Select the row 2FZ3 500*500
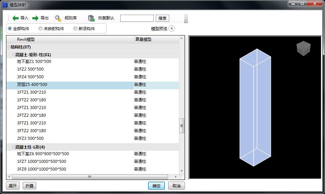This screenshot has height=194, width=325. [93, 138]
